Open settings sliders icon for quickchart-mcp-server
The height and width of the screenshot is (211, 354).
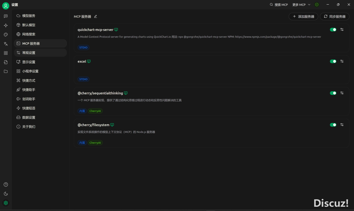[342, 29]
